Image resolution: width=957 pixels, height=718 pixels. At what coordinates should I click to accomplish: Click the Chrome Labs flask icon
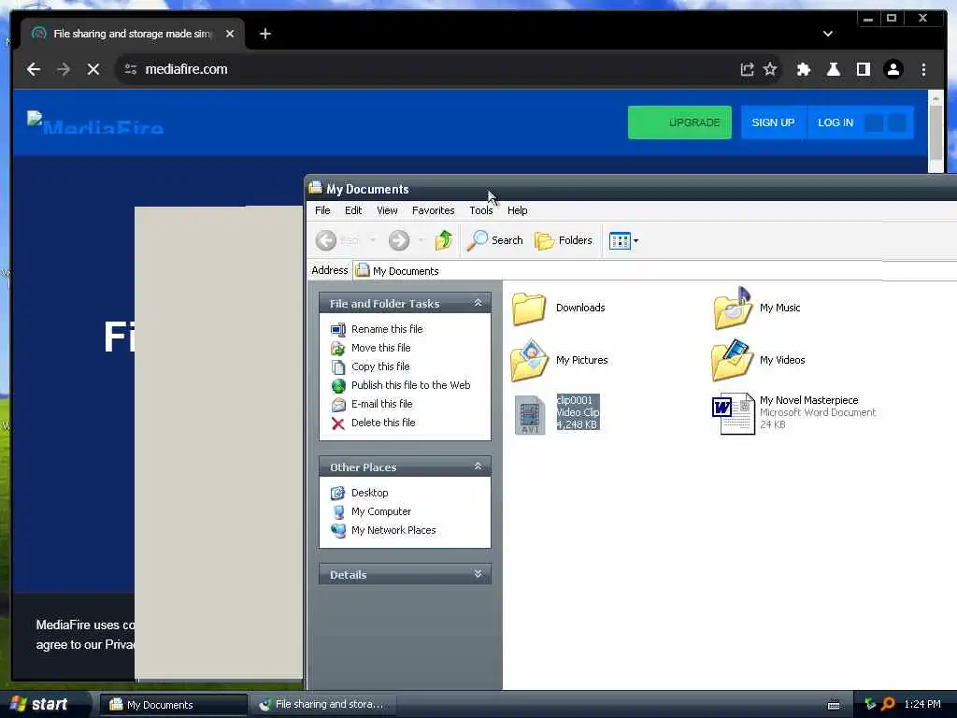tap(833, 69)
